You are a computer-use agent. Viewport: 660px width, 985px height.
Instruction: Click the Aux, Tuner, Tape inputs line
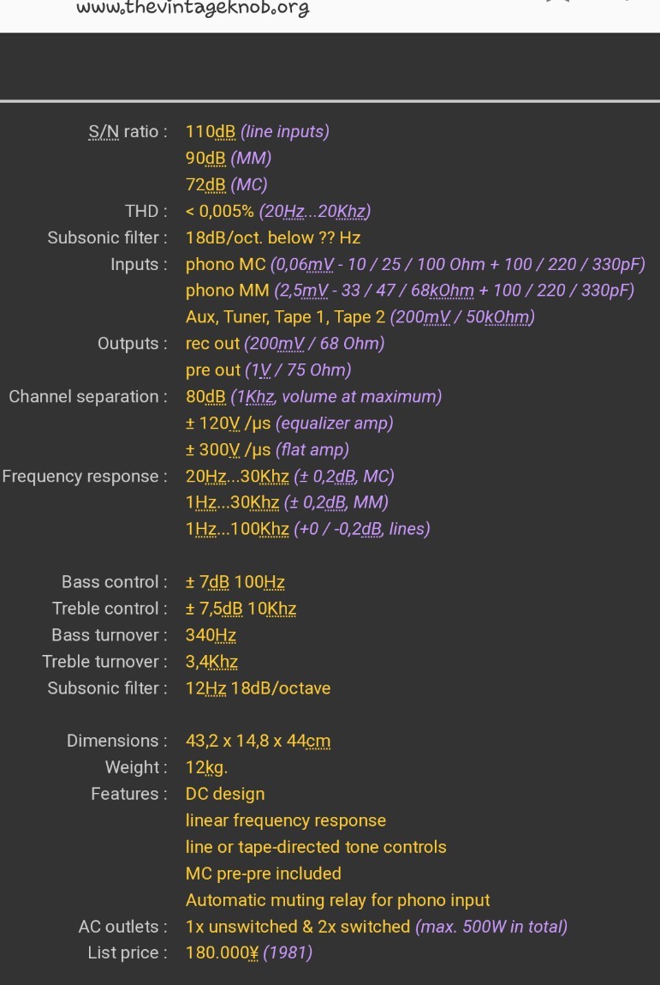tap(360, 316)
